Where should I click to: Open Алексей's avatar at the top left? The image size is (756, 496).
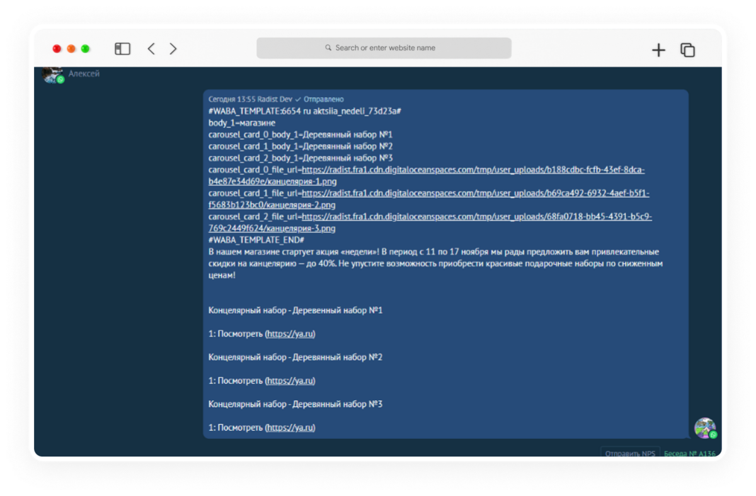pyautogui.click(x=53, y=74)
